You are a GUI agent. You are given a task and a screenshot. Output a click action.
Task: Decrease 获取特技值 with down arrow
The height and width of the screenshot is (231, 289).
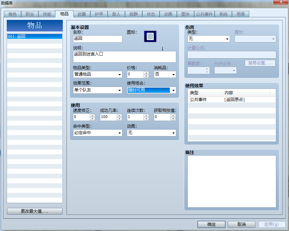173,119
